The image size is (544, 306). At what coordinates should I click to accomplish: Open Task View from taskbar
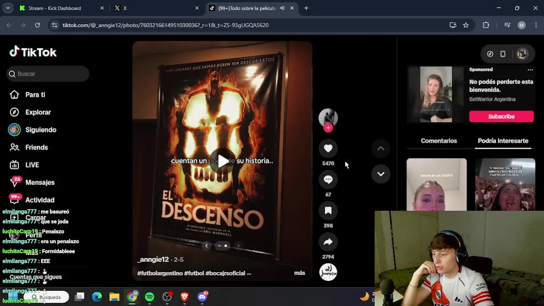click(79, 297)
